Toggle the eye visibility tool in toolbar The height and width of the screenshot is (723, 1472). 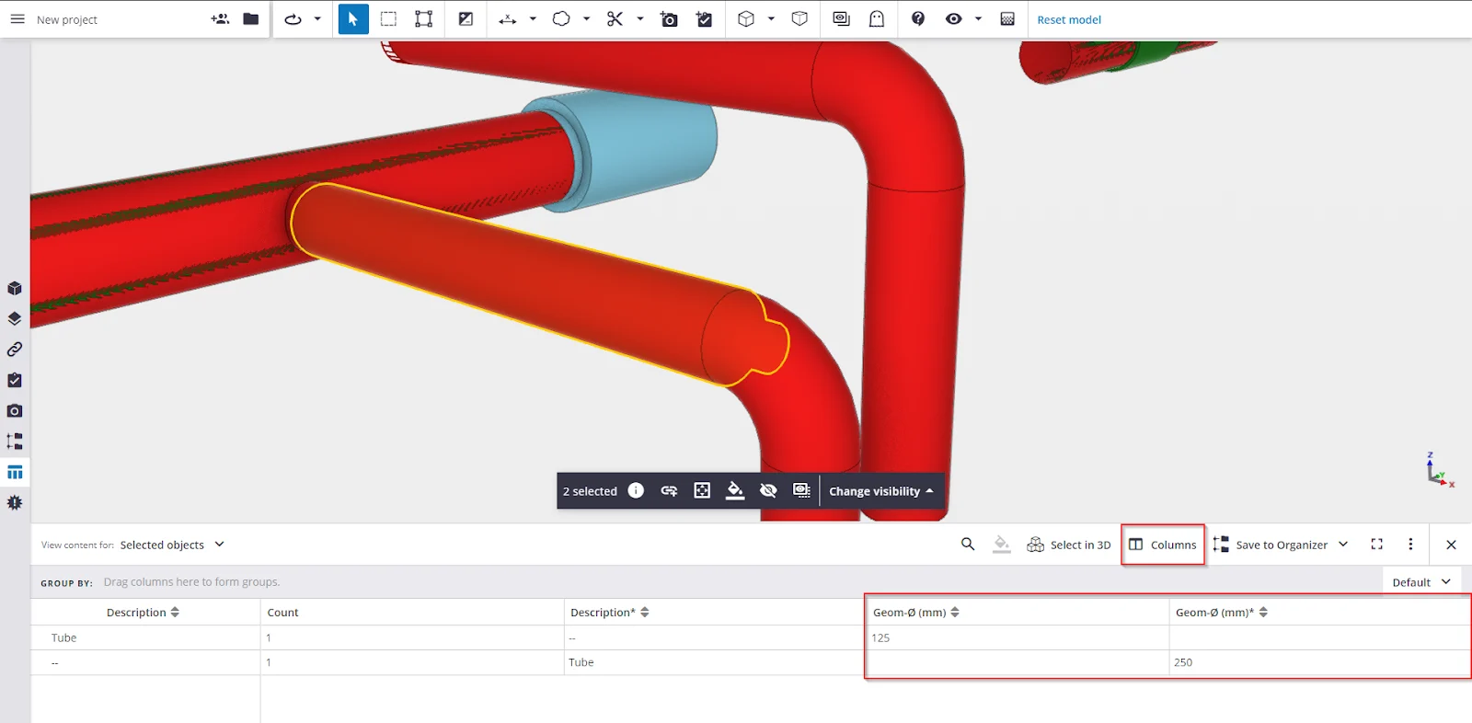pos(954,19)
